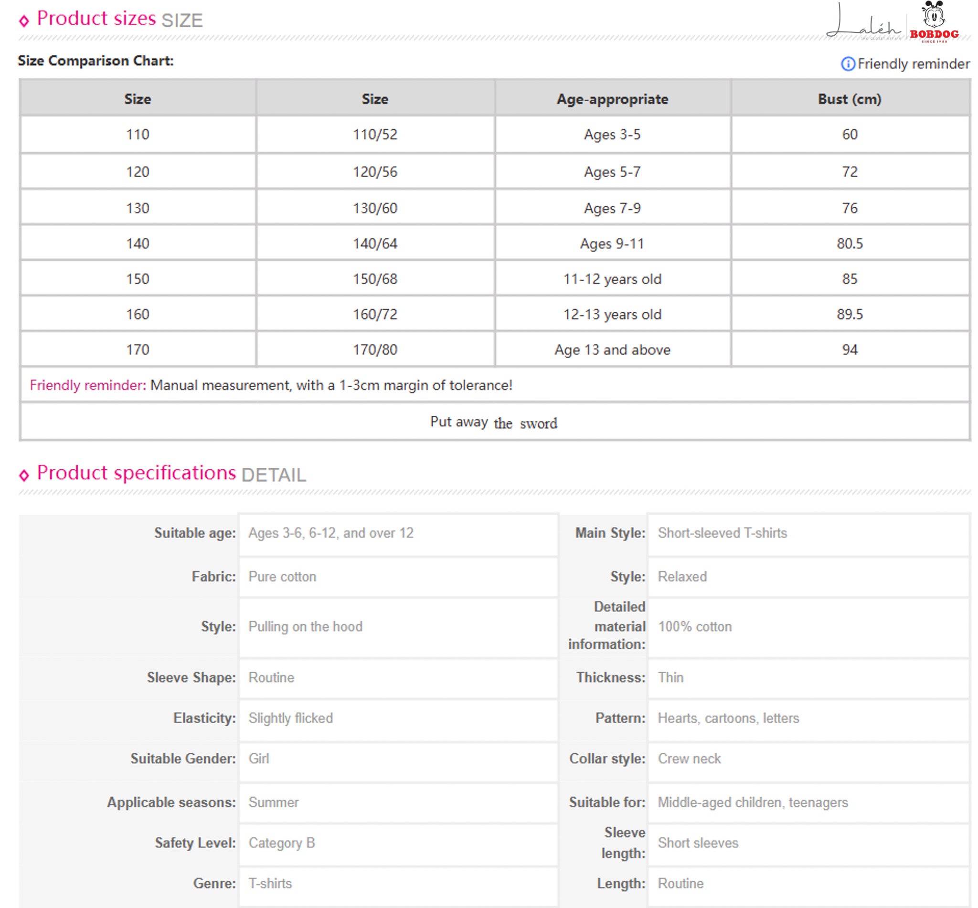The height and width of the screenshot is (908, 978).
Task: Click the 'Size Comparison Chart:' label
Action: [96, 61]
